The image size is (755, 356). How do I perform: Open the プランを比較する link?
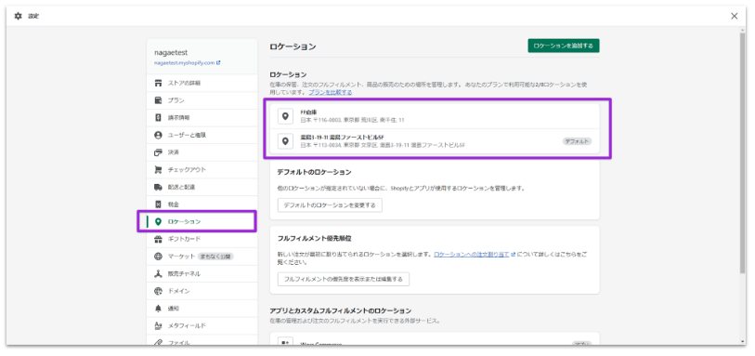click(x=331, y=92)
